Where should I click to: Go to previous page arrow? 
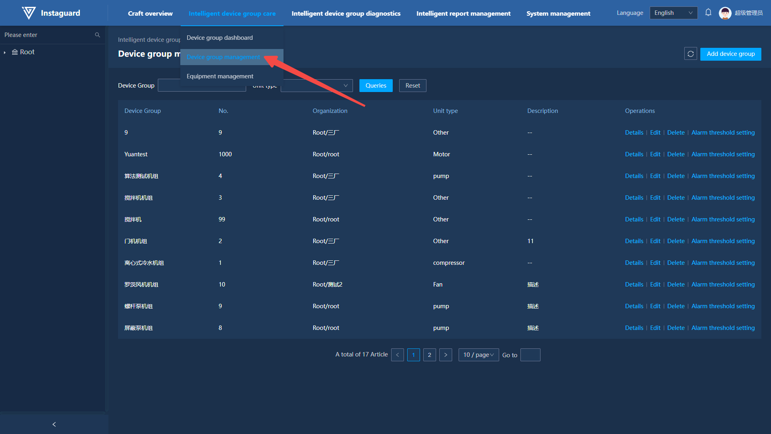398,355
